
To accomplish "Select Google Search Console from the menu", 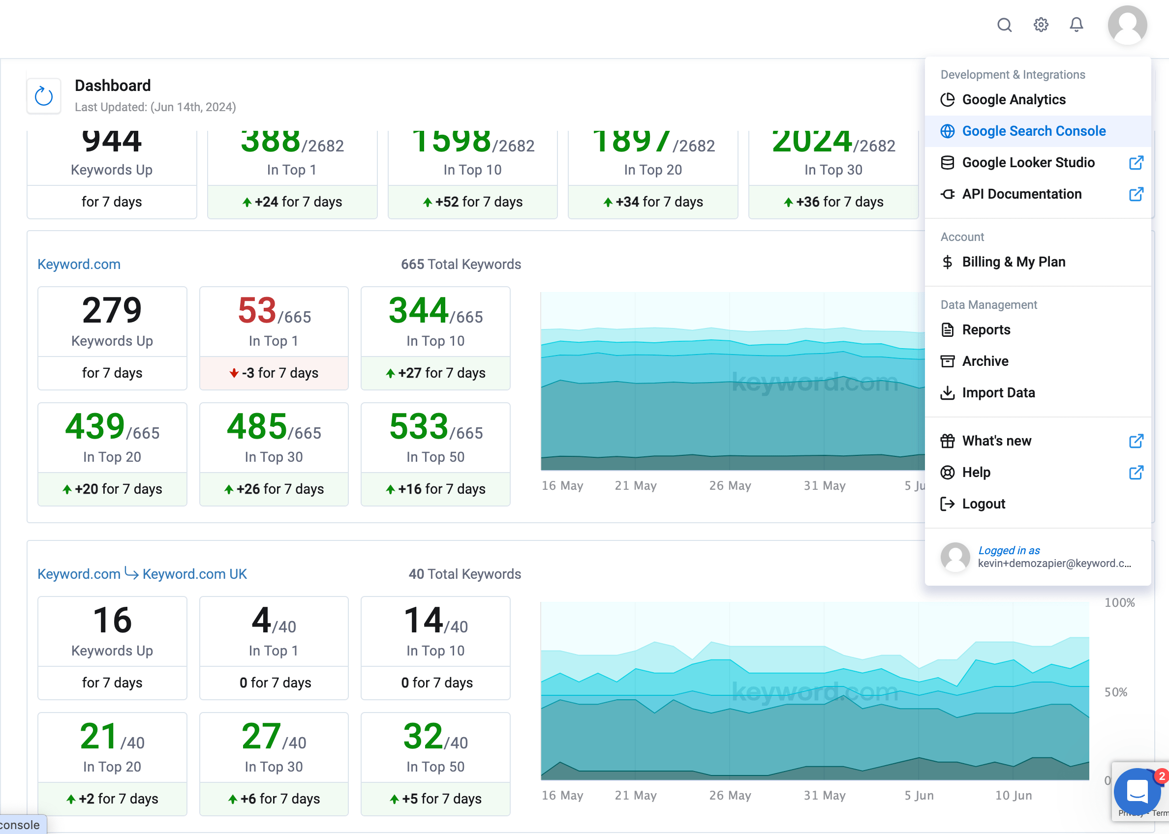I will pyautogui.click(x=1033, y=131).
